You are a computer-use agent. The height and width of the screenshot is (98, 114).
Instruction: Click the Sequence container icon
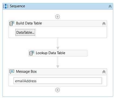(6, 6)
